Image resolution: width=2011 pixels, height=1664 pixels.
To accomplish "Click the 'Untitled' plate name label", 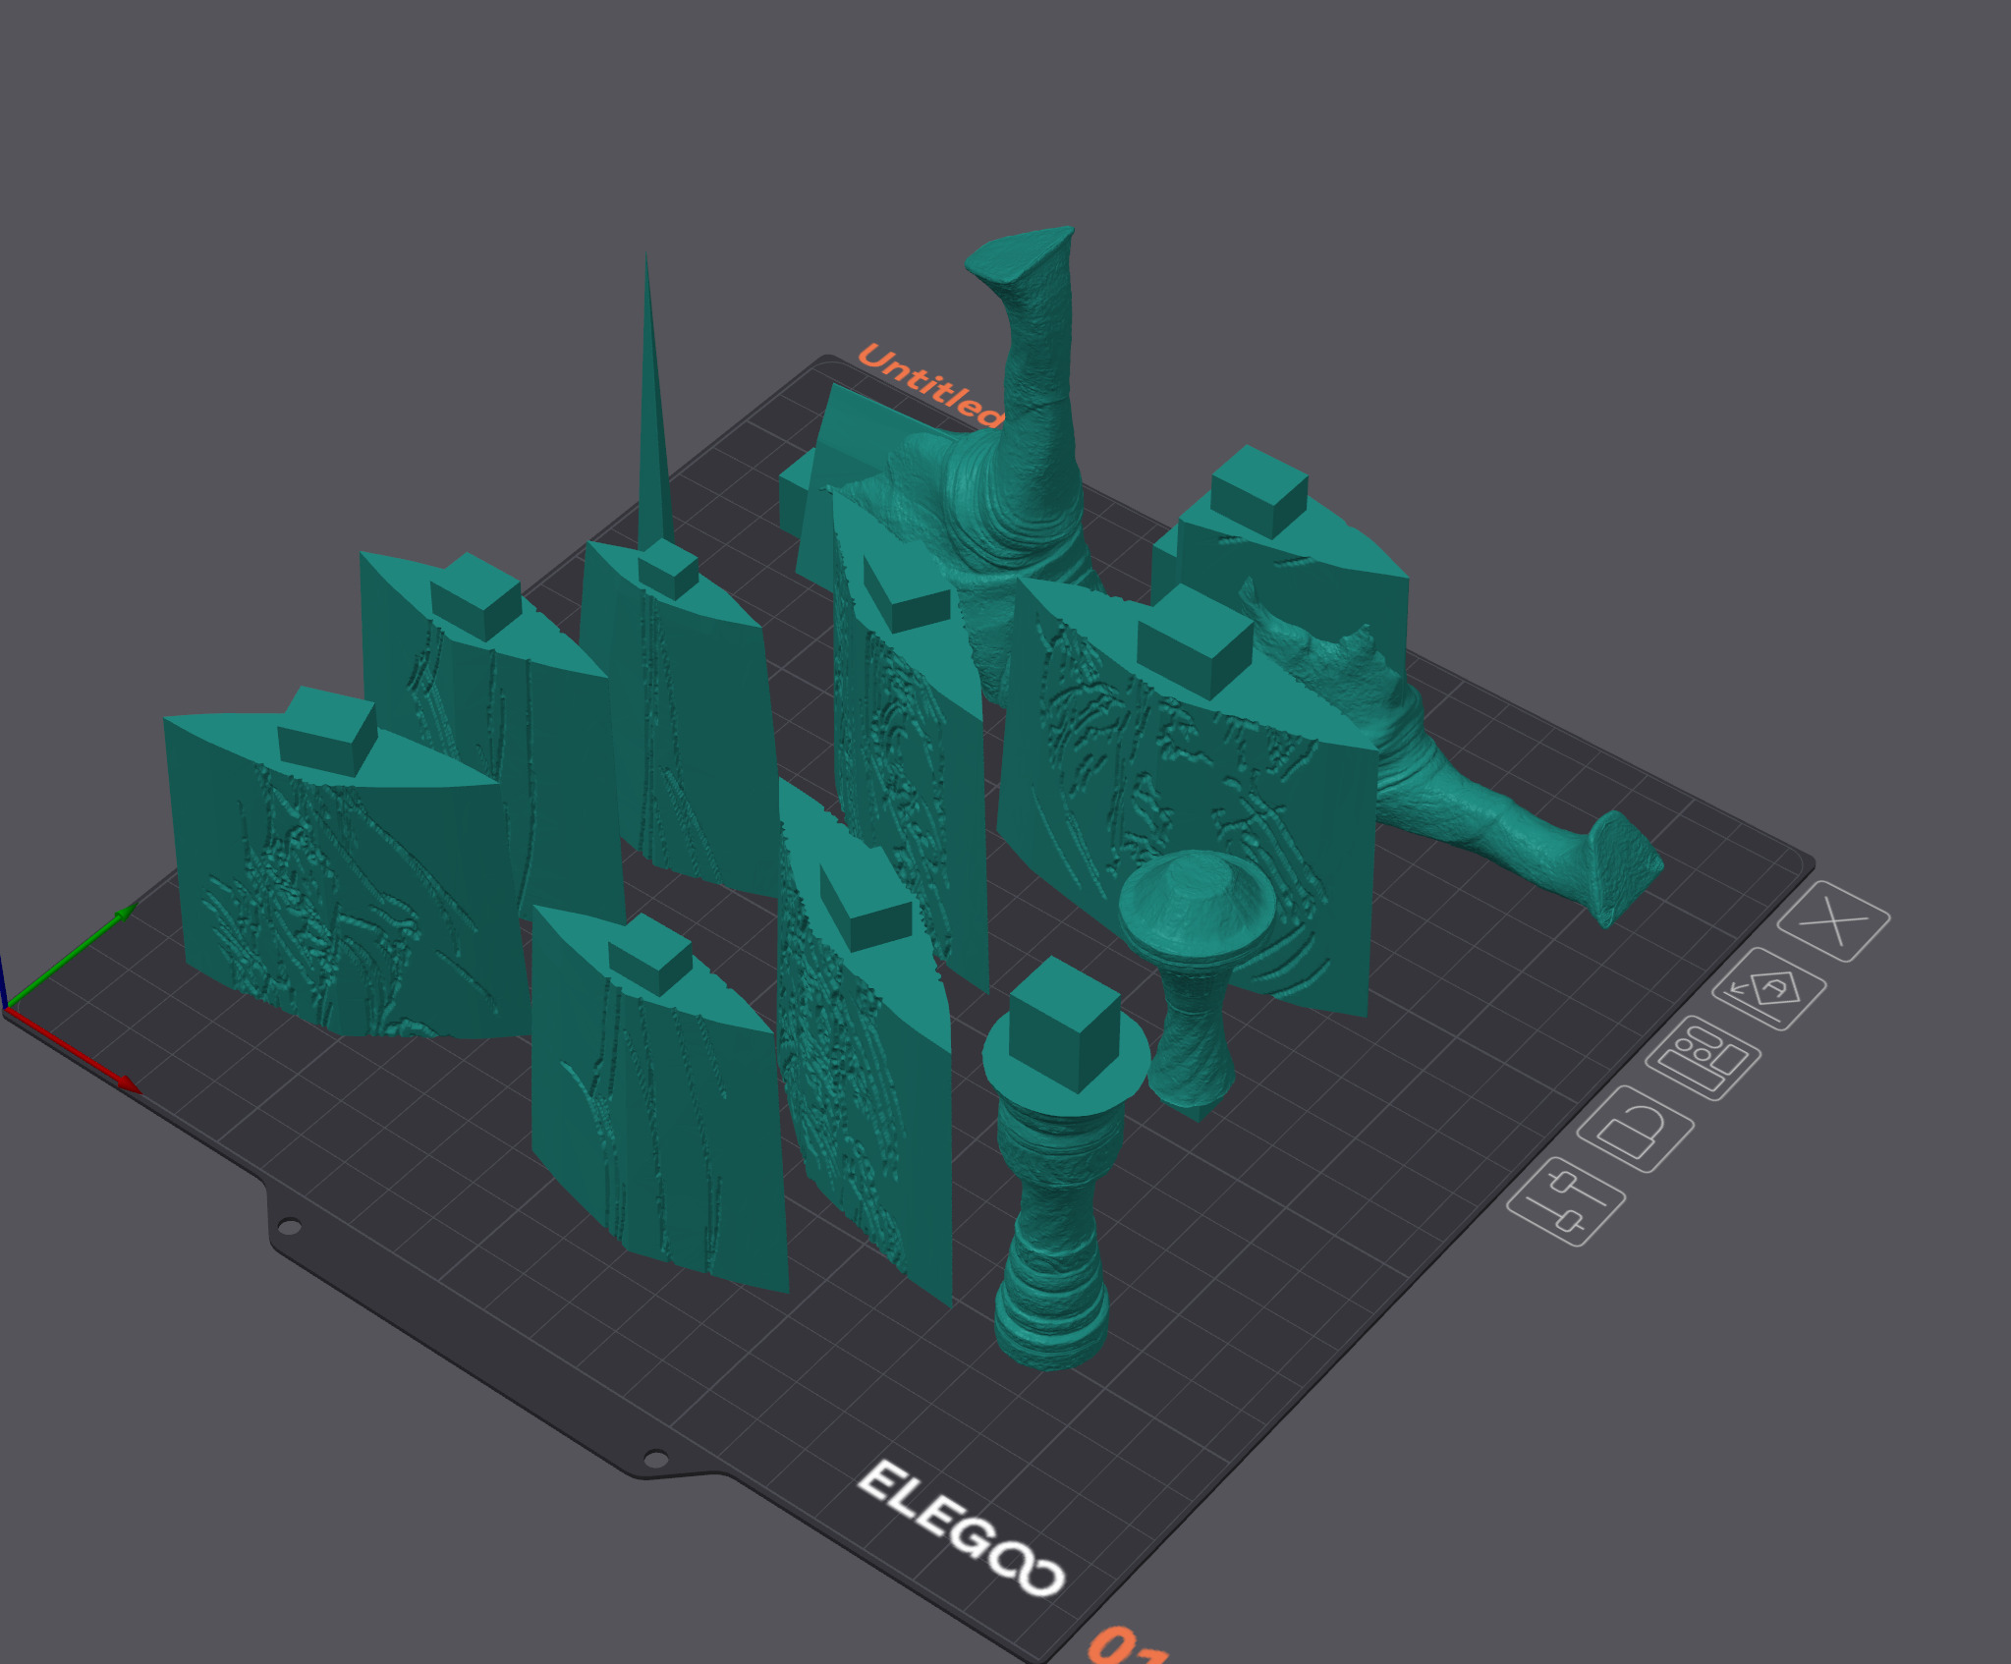I will click(x=927, y=385).
